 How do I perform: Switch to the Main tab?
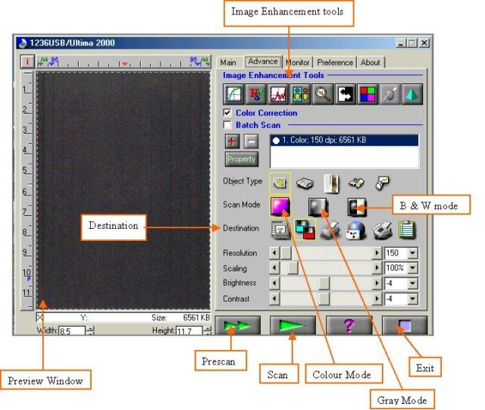(228, 63)
